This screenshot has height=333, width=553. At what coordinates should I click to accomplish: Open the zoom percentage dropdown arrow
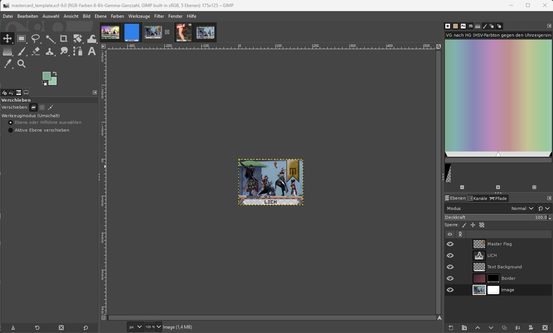(159, 327)
